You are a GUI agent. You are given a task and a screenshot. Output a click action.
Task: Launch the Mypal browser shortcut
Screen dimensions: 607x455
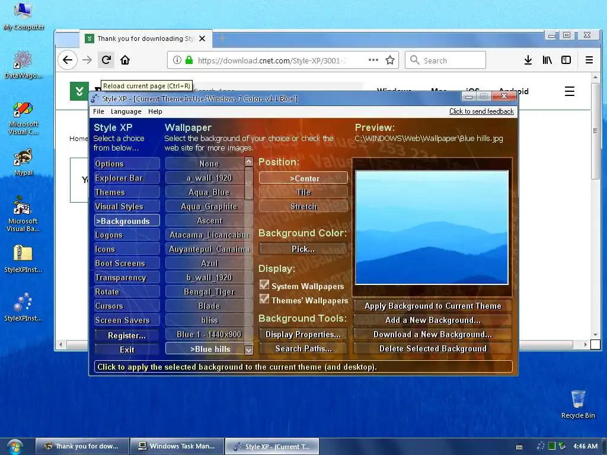pyautogui.click(x=23, y=162)
